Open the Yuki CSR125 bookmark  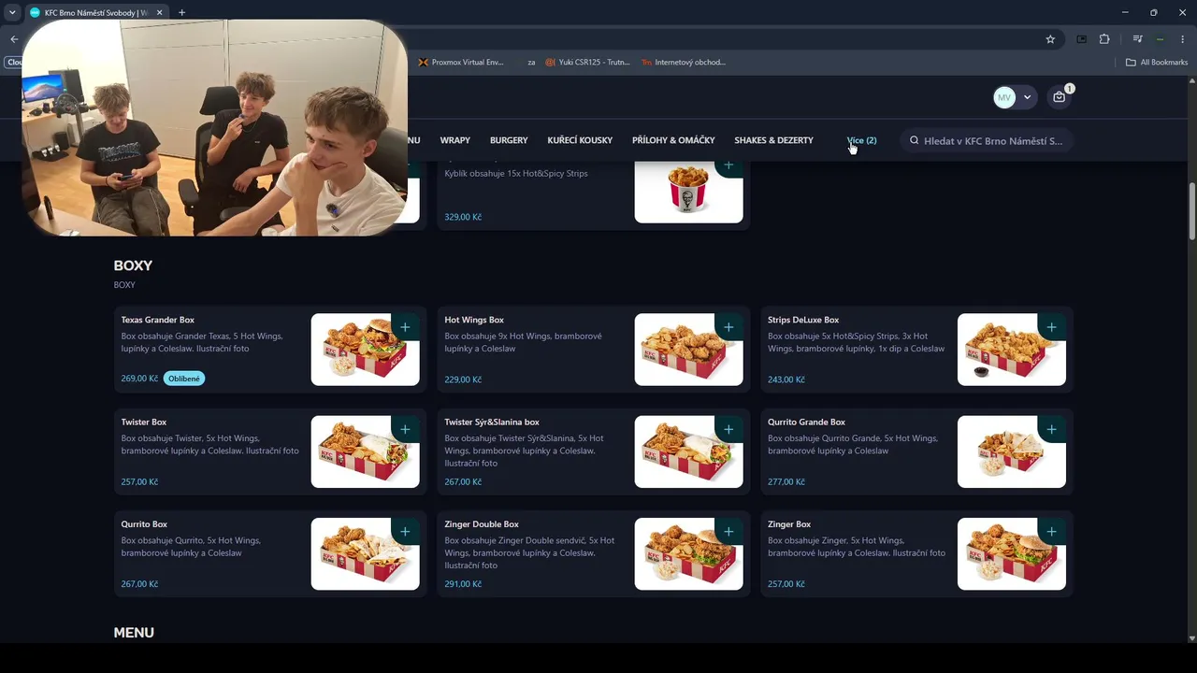pyautogui.click(x=588, y=63)
